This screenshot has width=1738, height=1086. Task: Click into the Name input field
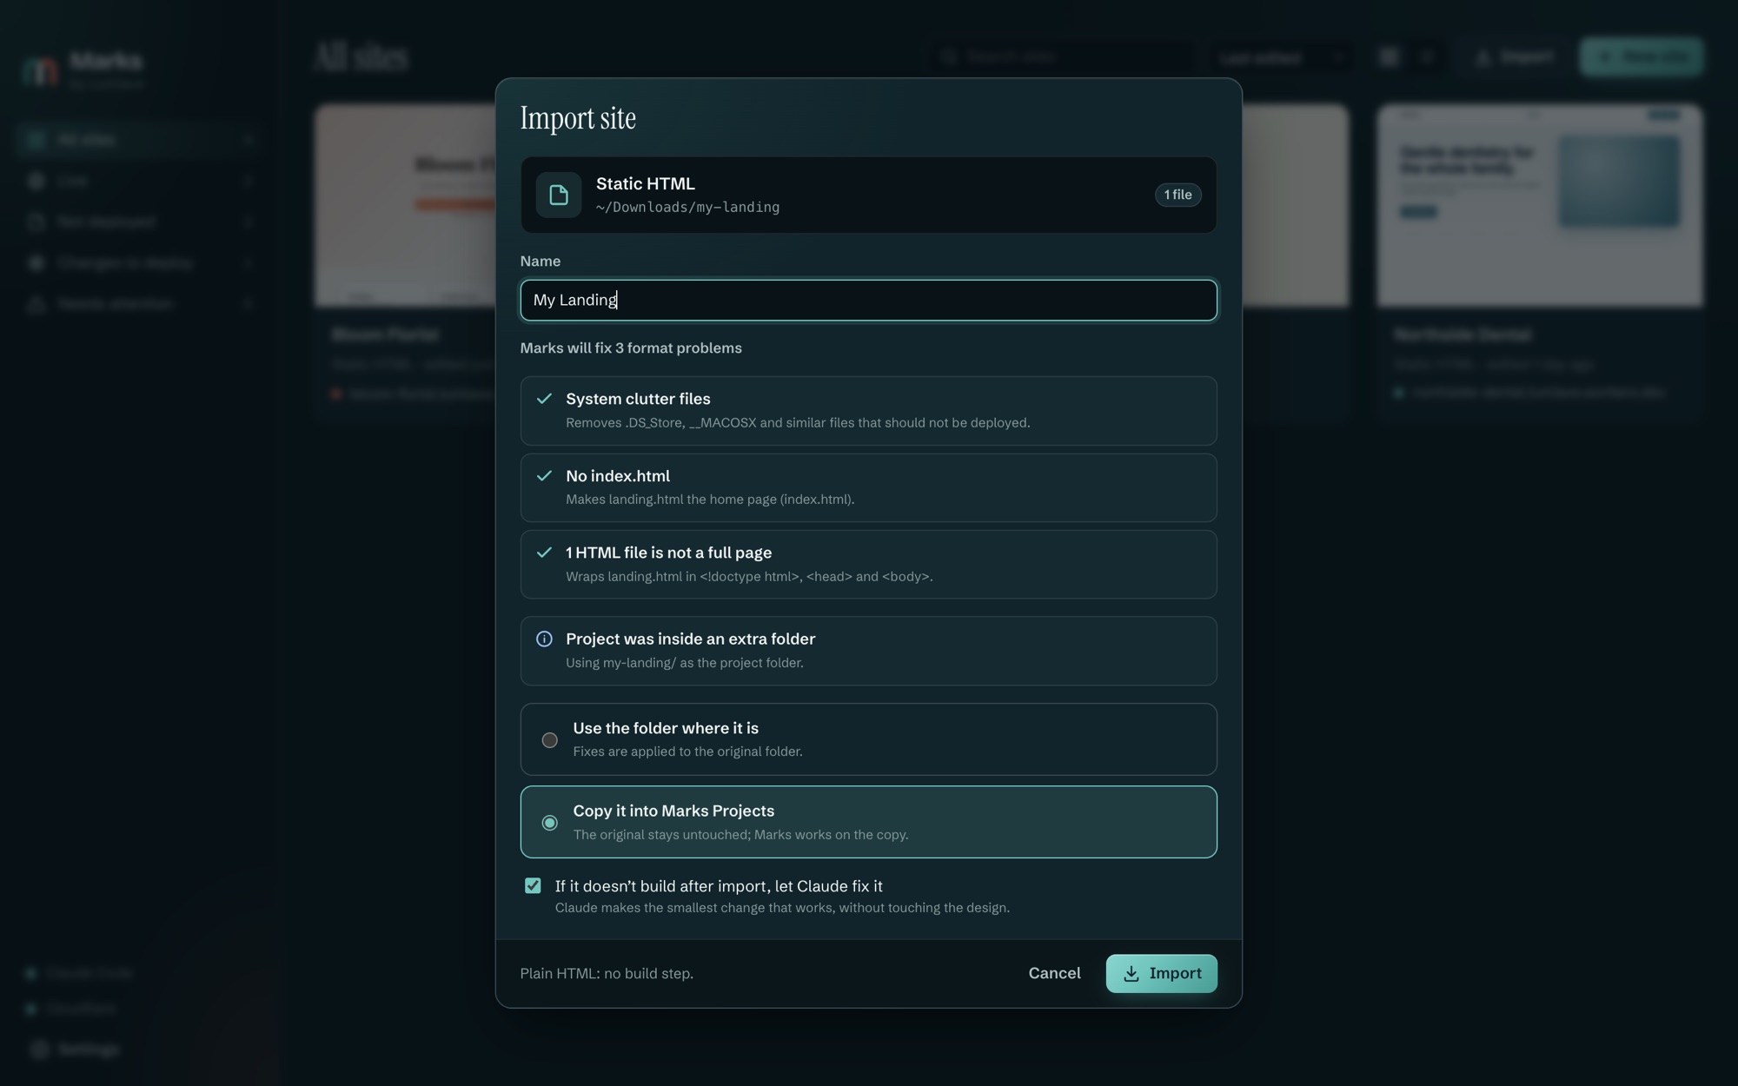coord(868,300)
